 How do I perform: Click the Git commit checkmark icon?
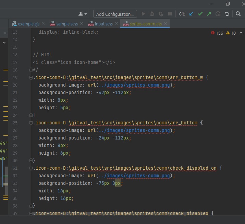(200, 14)
